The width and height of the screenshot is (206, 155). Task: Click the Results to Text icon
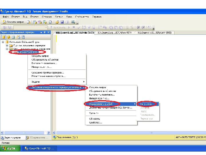point(111,28)
